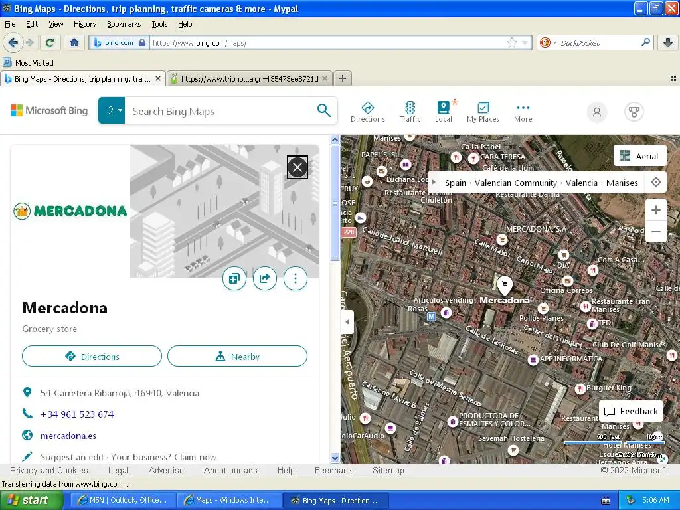This screenshot has width=680, height=510.
Task: Call the phone number +34 961 523 674
Action: pyautogui.click(x=77, y=414)
